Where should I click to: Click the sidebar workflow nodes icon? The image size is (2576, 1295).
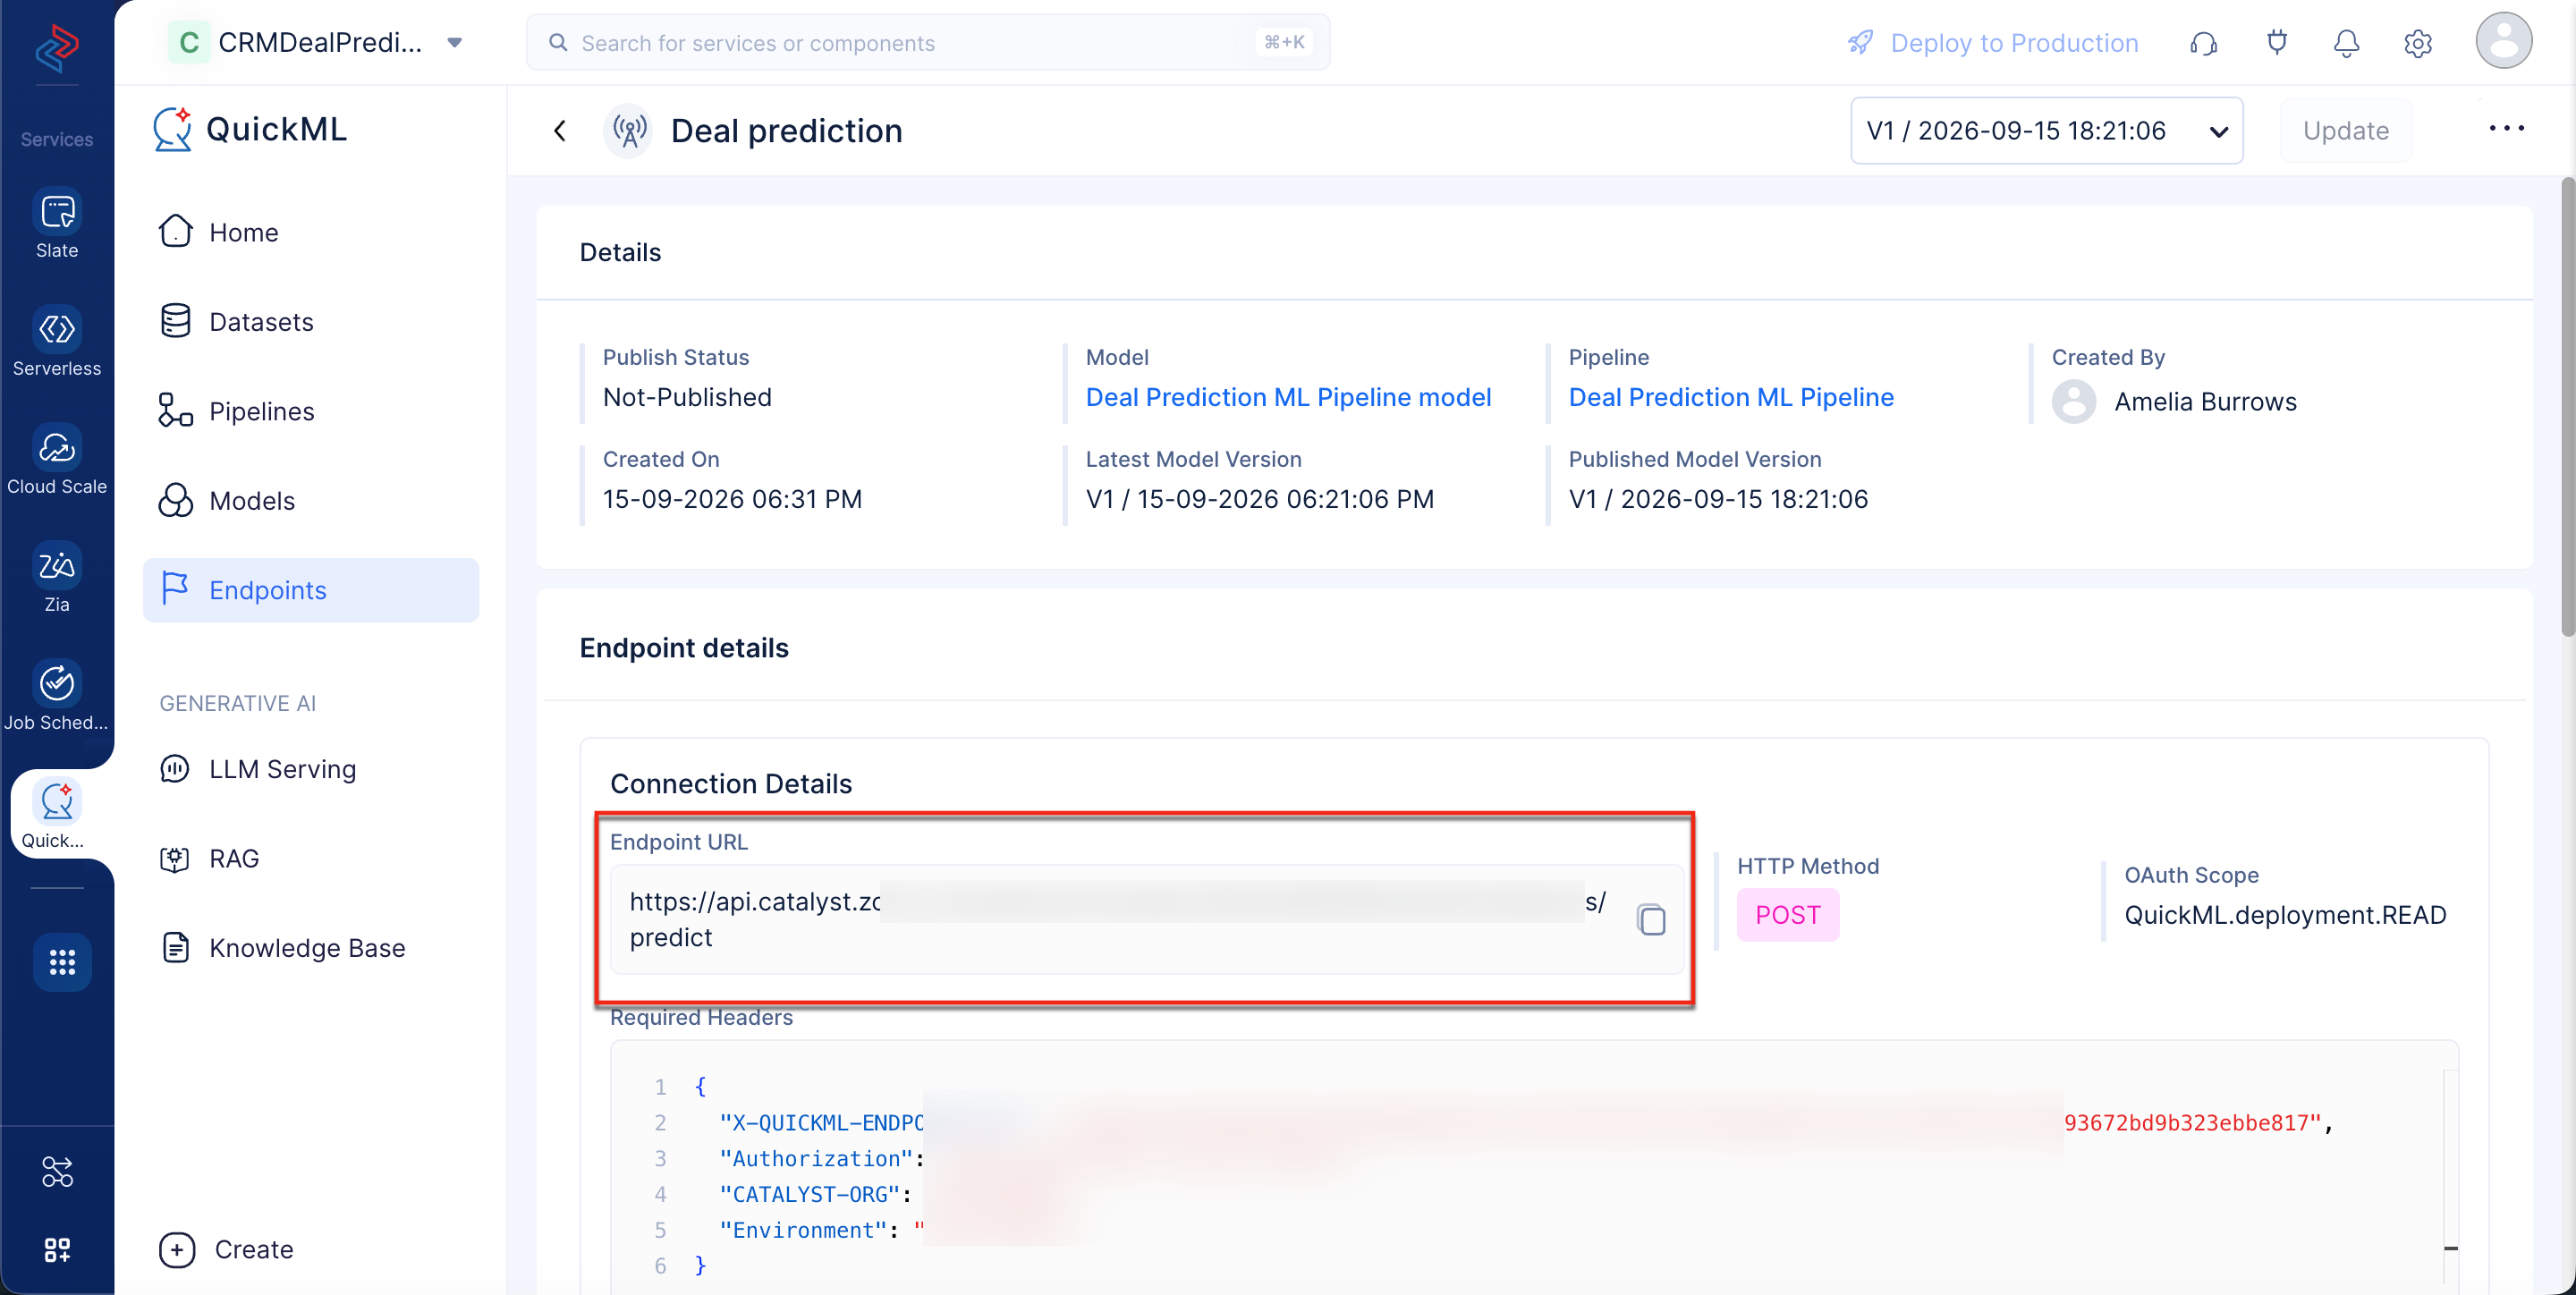[57, 1171]
